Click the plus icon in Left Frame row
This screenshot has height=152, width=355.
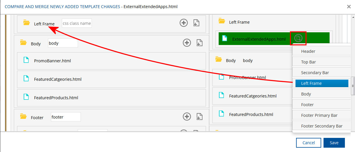click(x=184, y=23)
